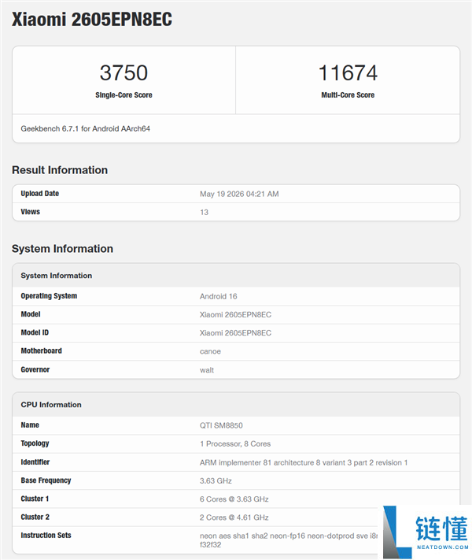Click the Instruction Sets label
Screen dimensions: 472x560
[x=46, y=535]
